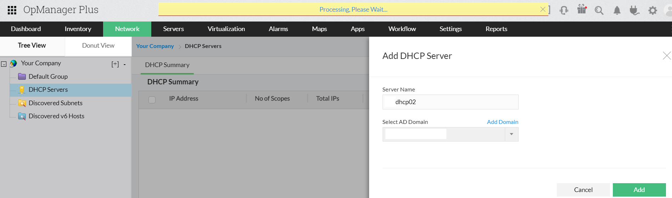Click the DHCP Servers breadcrumb text
Viewport: 672px width, 198px height.
[203, 46]
